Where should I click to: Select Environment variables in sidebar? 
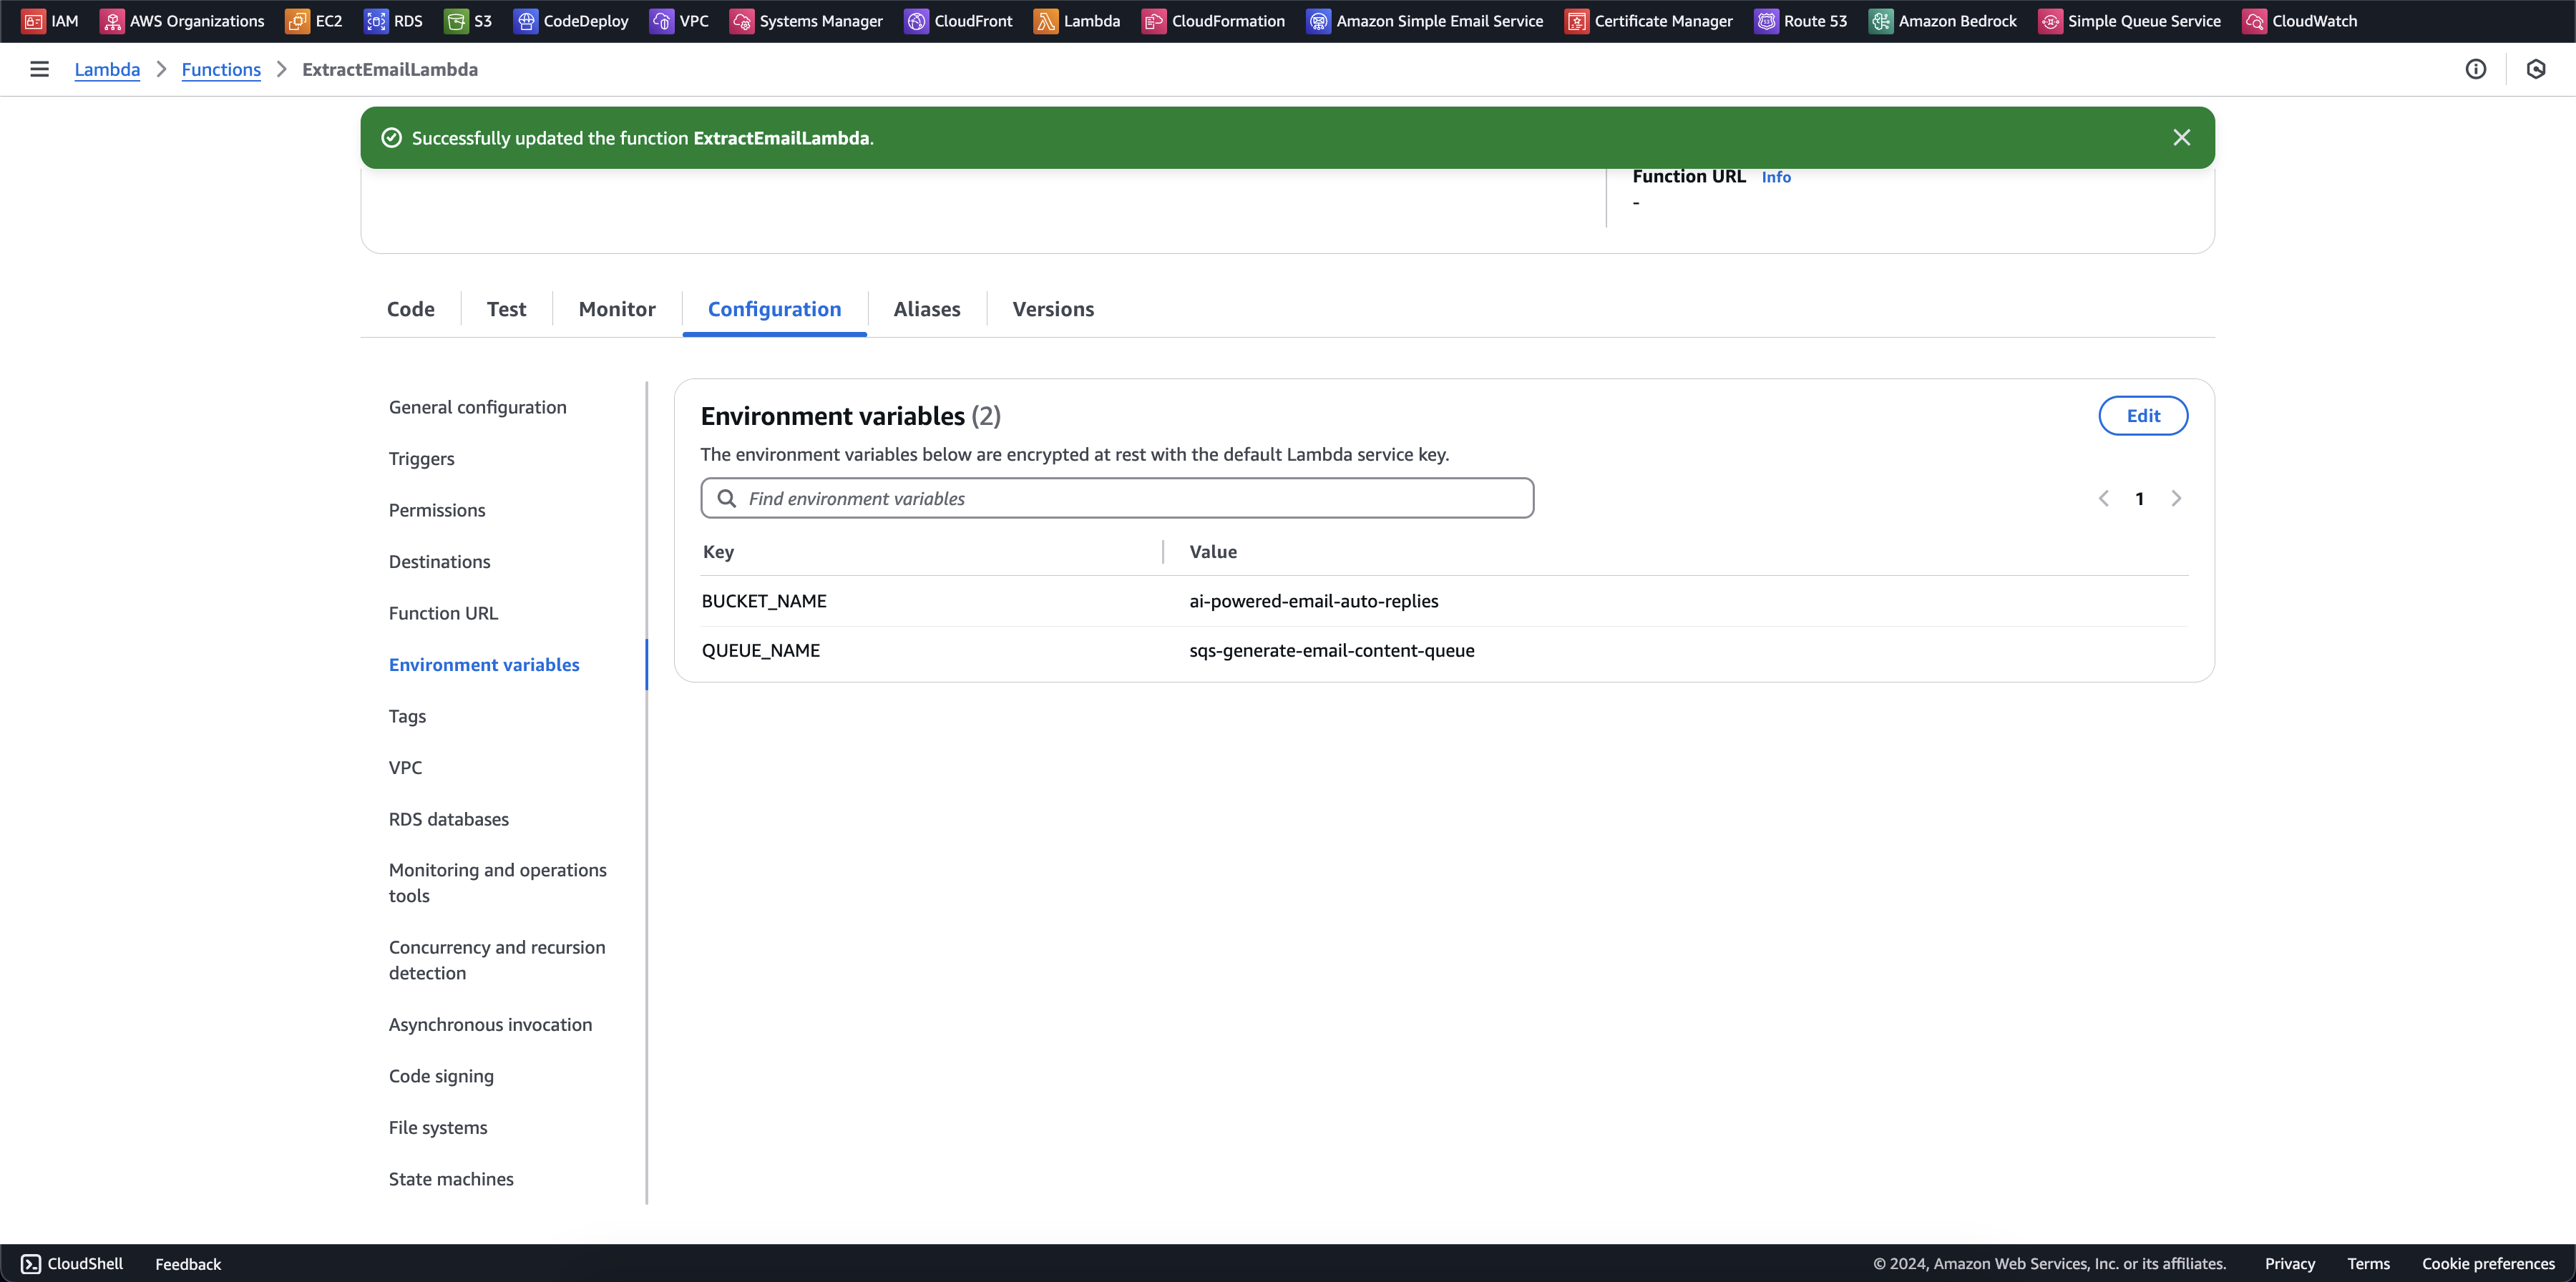pos(484,665)
